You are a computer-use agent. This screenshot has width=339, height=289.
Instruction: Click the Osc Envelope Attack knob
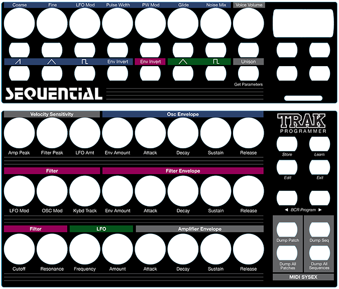tap(150, 133)
